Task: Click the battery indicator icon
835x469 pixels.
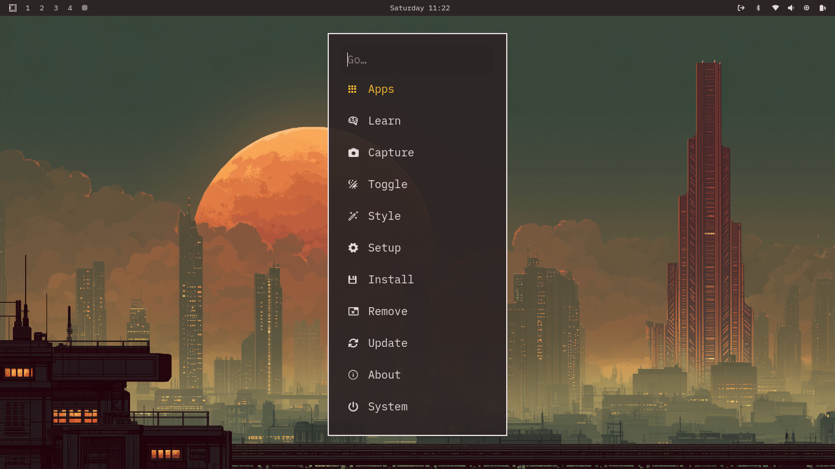Action: tap(822, 8)
